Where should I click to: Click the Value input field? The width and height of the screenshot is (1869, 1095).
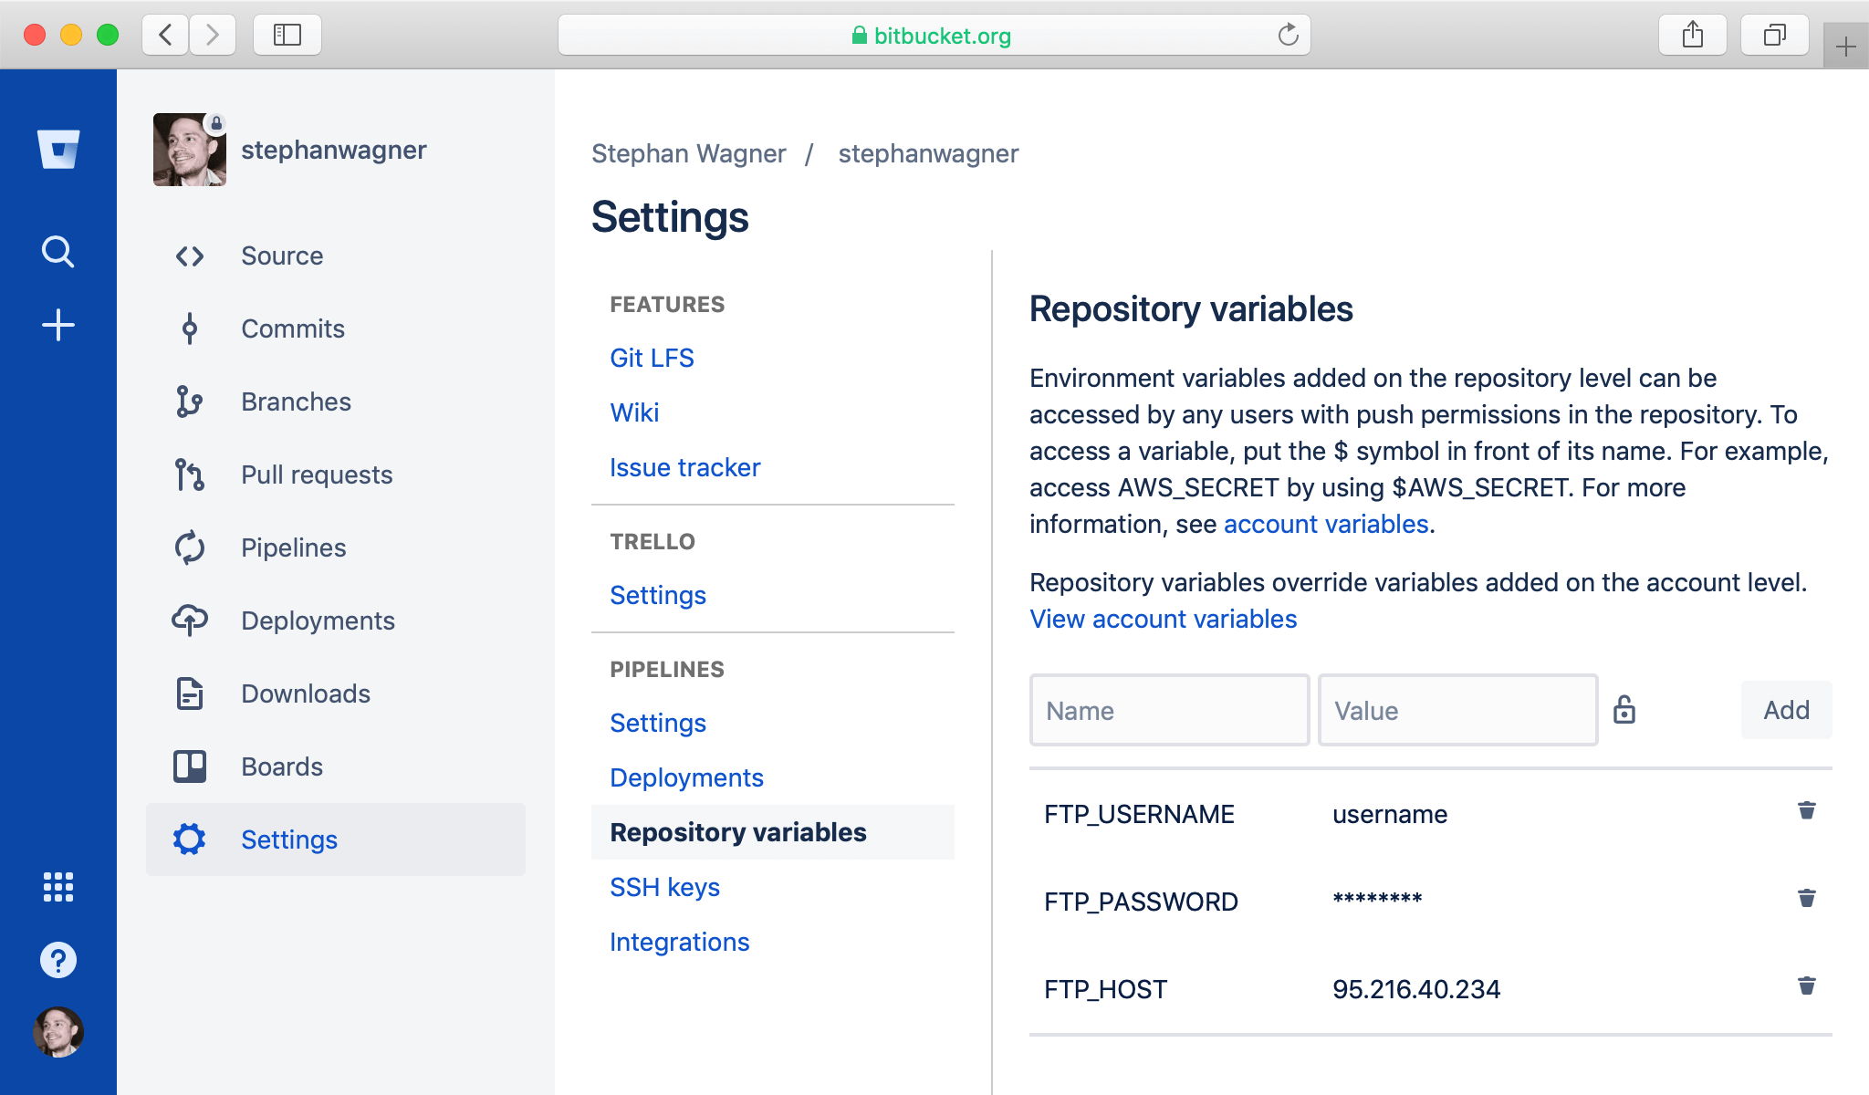(x=1457, y=710)
